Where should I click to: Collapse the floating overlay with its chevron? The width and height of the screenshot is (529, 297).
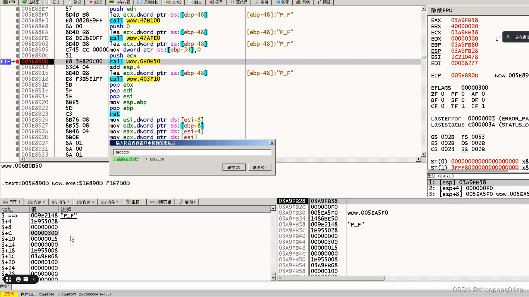point(34,279)
